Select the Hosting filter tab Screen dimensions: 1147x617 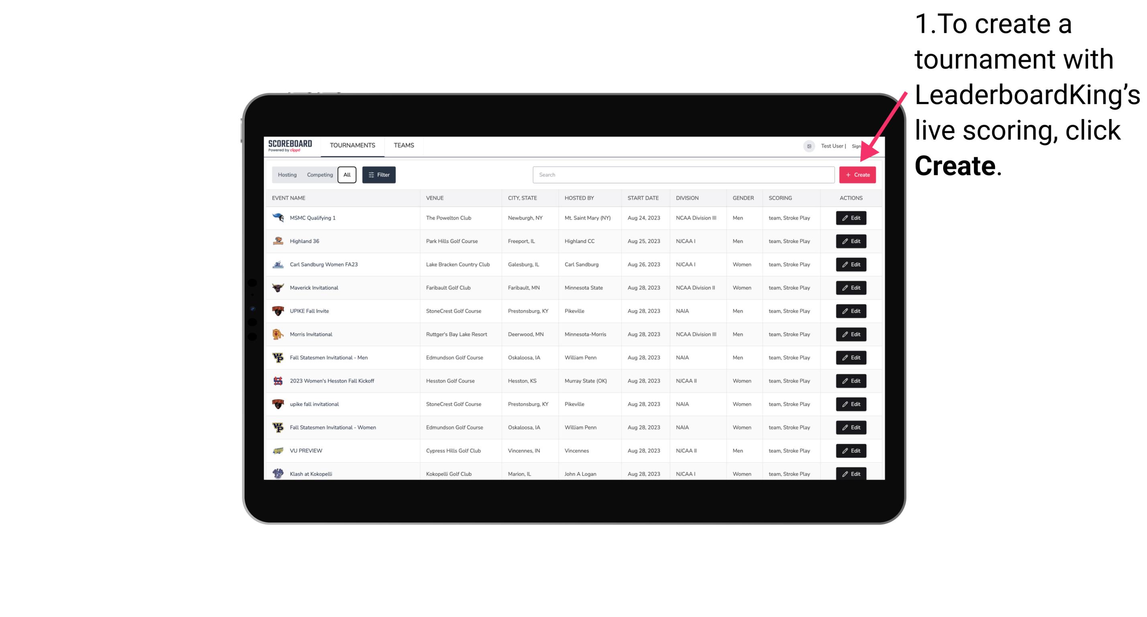pyautogui.click(x=287, y=175)
